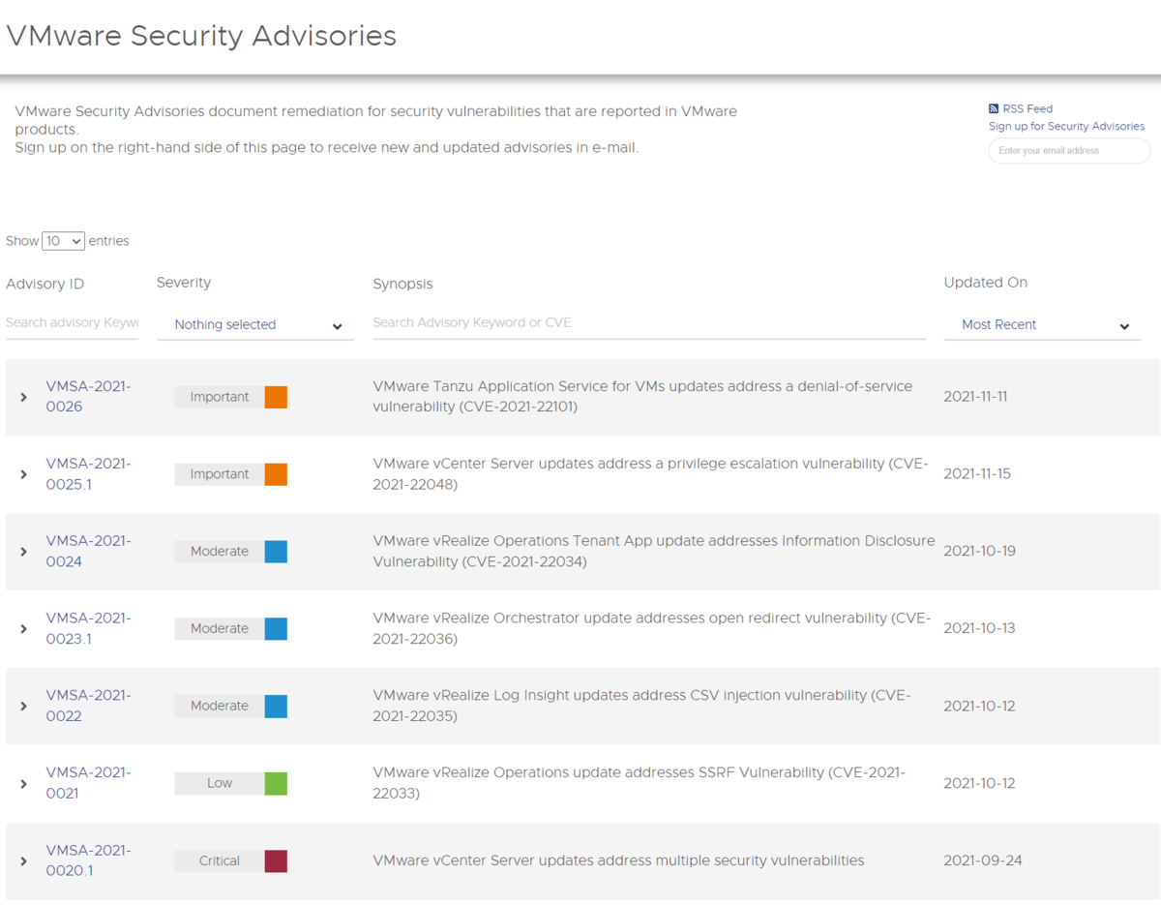Open advisory VMSA-2021-0020.1 link
This screenshot has height=905, width=1161.
(88, 860)
